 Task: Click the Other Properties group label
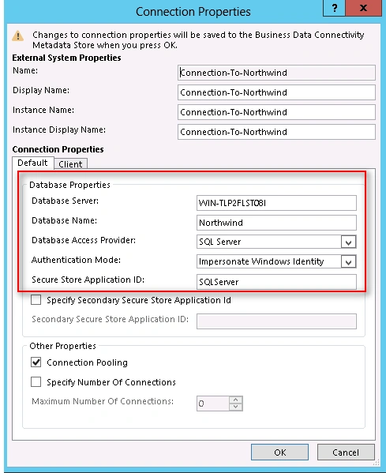click(62, 346)
